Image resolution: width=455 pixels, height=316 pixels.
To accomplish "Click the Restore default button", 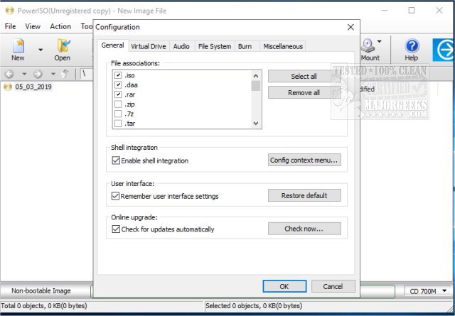I will click(304, 195).
